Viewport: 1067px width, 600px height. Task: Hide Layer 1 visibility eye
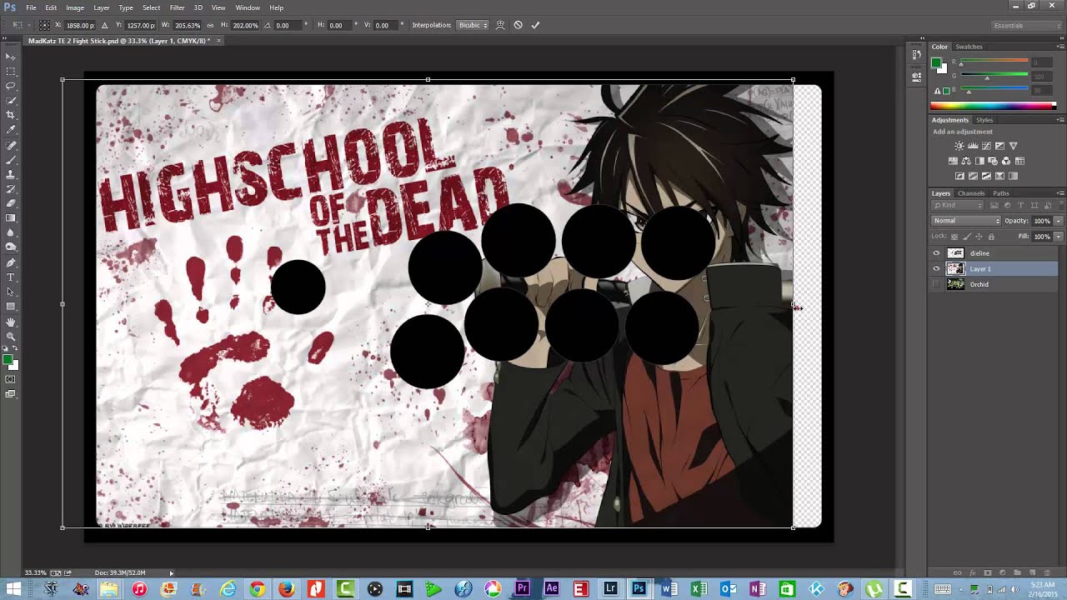(936, 268)
